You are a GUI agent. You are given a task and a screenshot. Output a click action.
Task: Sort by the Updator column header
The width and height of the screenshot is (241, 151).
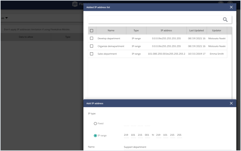point(217,31)
